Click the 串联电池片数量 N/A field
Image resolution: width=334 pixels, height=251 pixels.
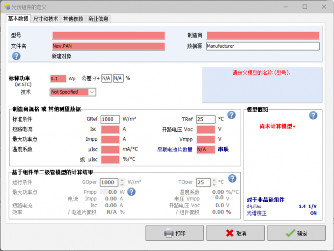[205, 150]
